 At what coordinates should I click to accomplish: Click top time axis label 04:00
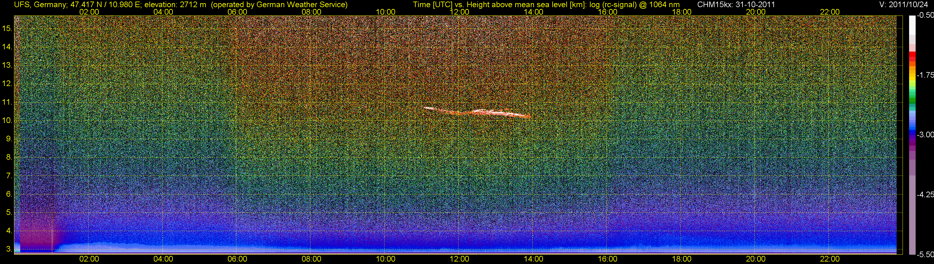click(163, 12)
